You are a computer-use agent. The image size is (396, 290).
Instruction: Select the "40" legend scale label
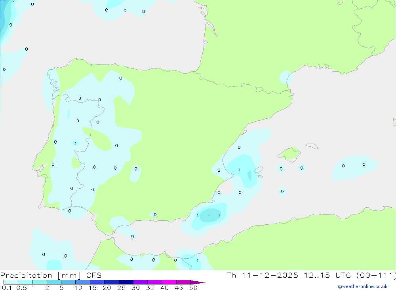(165, 288)
